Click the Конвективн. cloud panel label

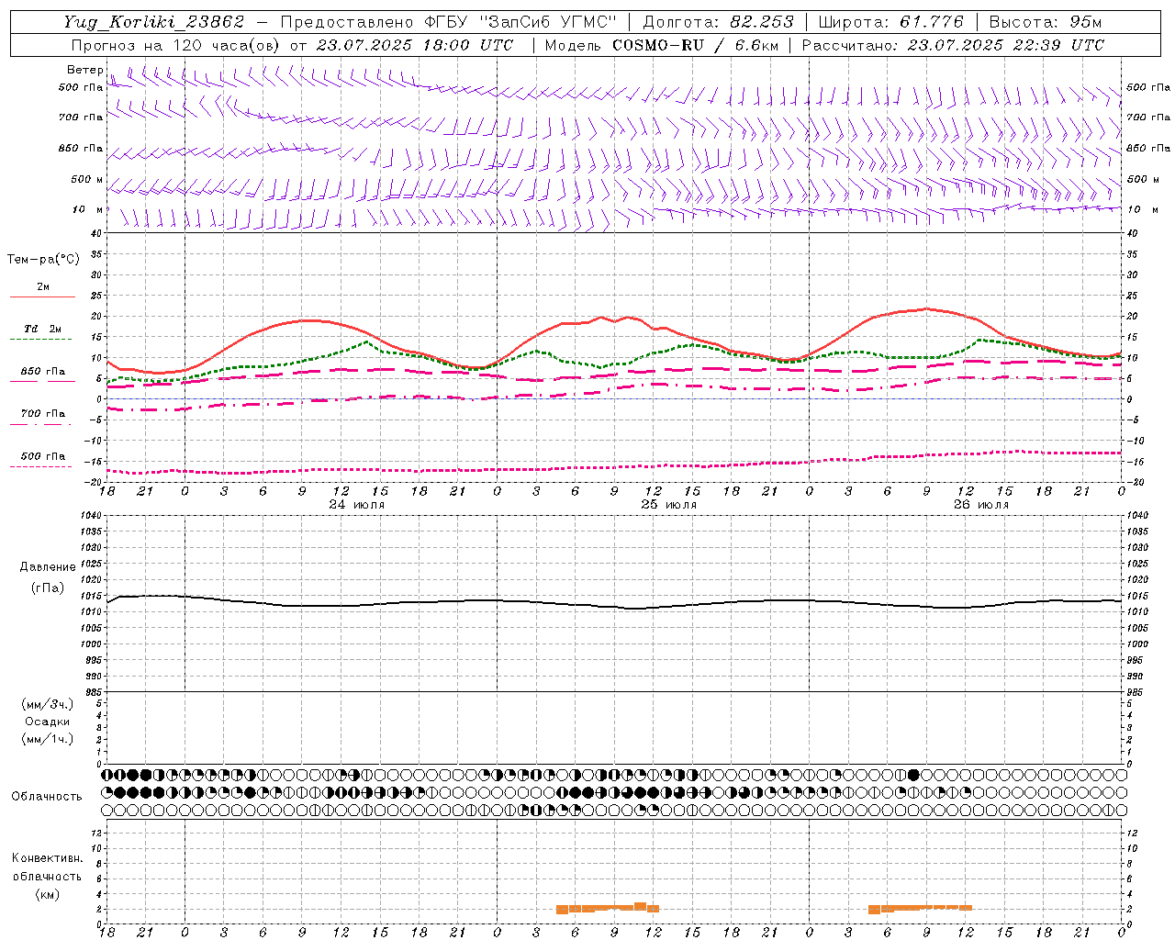pos(47,858)
